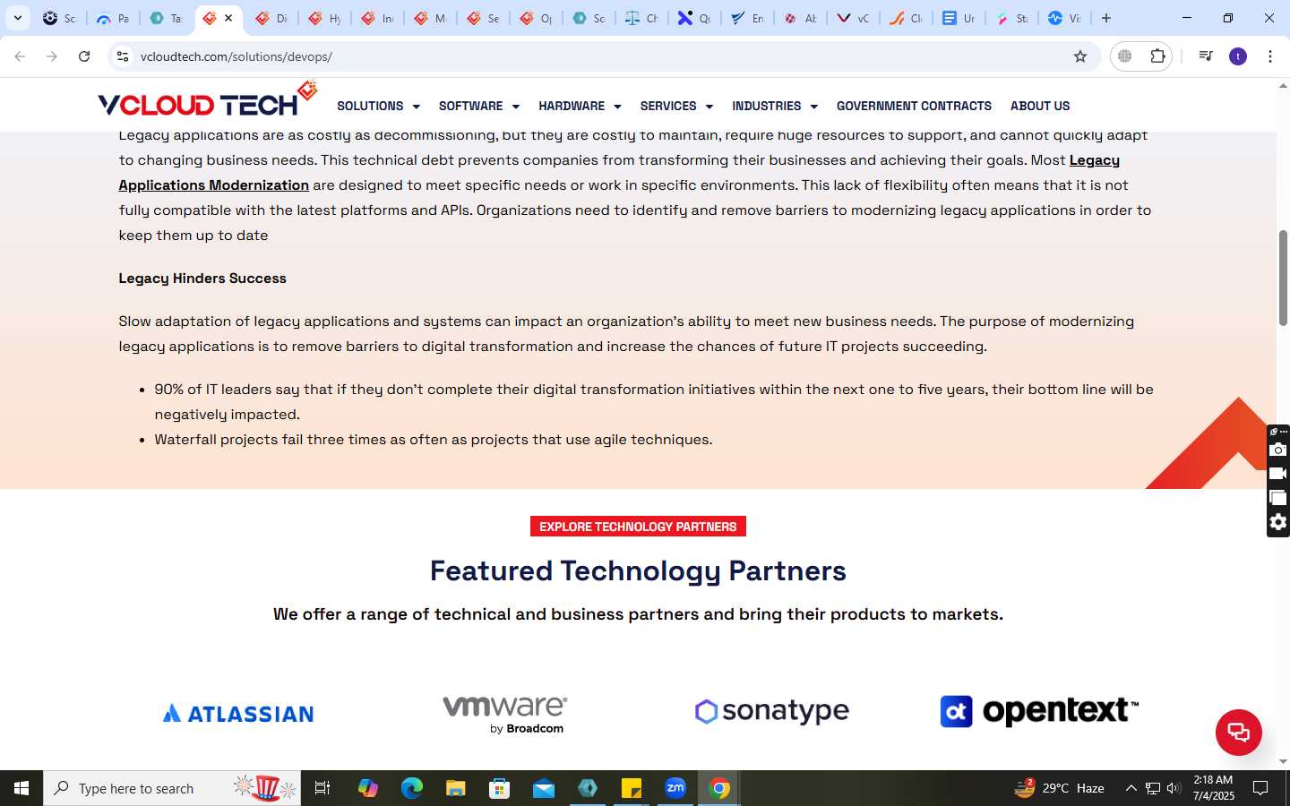Open the notification center icon
Screen dimensions: 1290x806
(x=1260, y=788)
